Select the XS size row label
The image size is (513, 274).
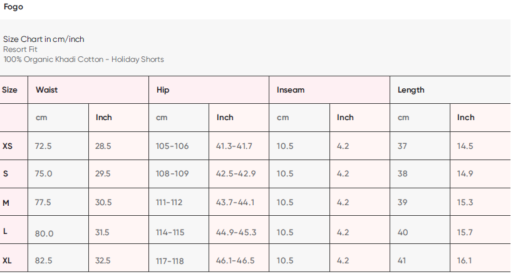pos(8,146)
